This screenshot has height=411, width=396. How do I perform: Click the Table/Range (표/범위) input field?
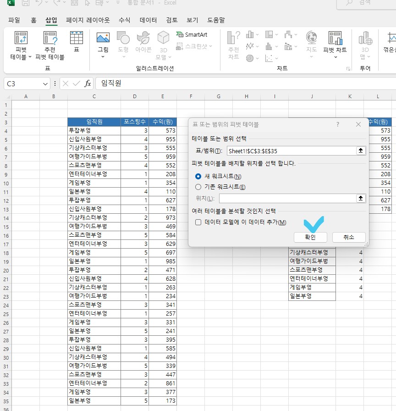[291, 151]
